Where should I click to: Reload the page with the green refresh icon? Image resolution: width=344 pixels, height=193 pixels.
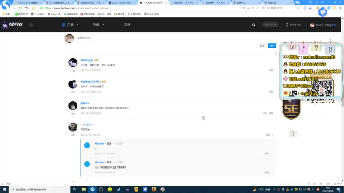point(20,8)
